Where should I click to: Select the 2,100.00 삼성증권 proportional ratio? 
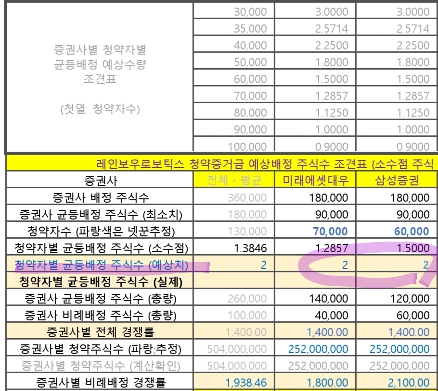tap(397, 381)
